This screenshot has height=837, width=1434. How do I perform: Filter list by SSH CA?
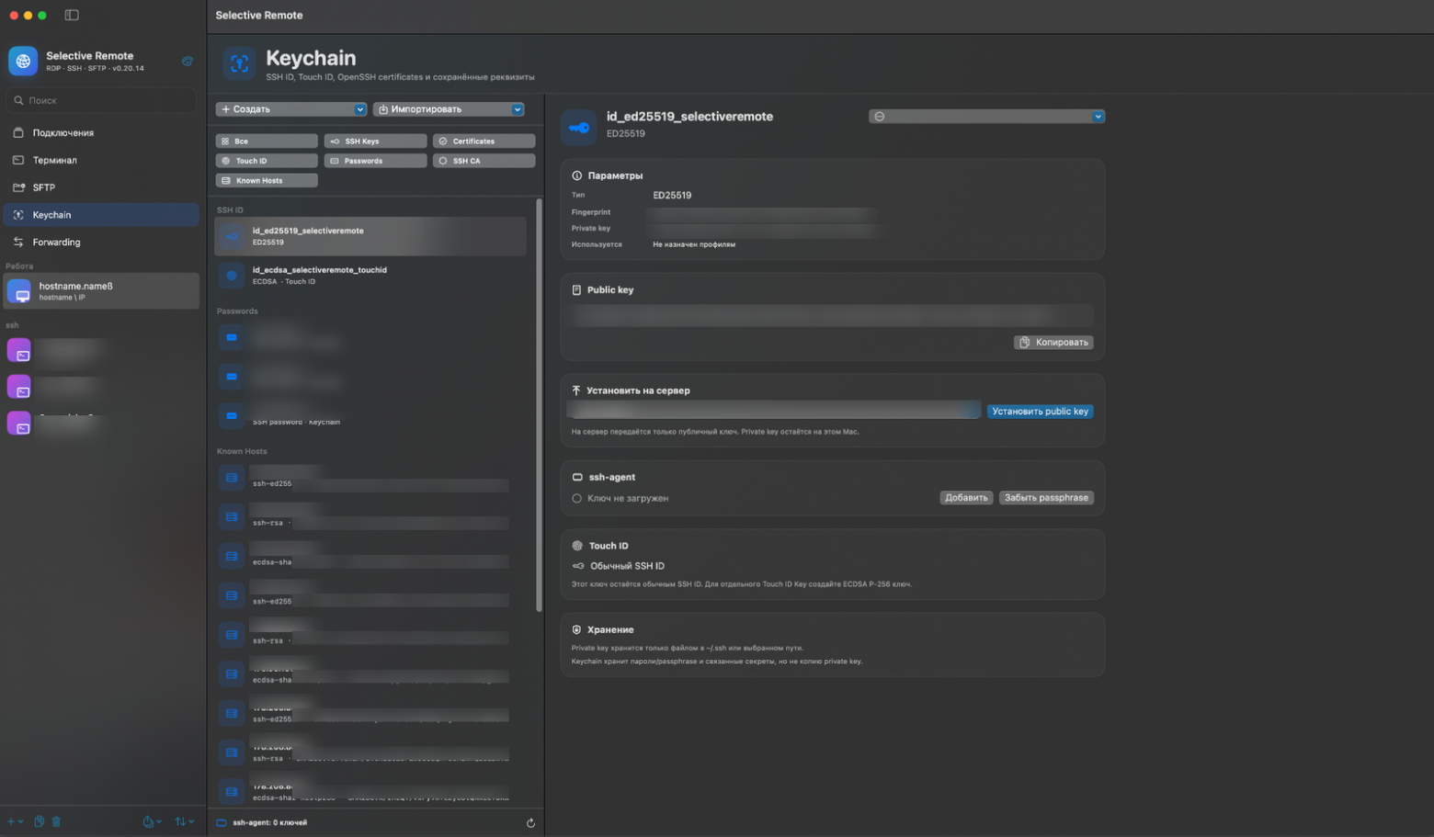484,161
